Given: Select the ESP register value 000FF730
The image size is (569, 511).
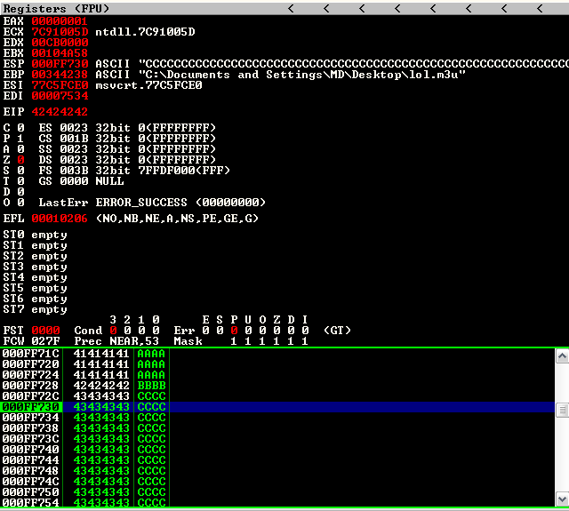Looking at the screenshot, I should pyautogui.click(x=60, y=64).
